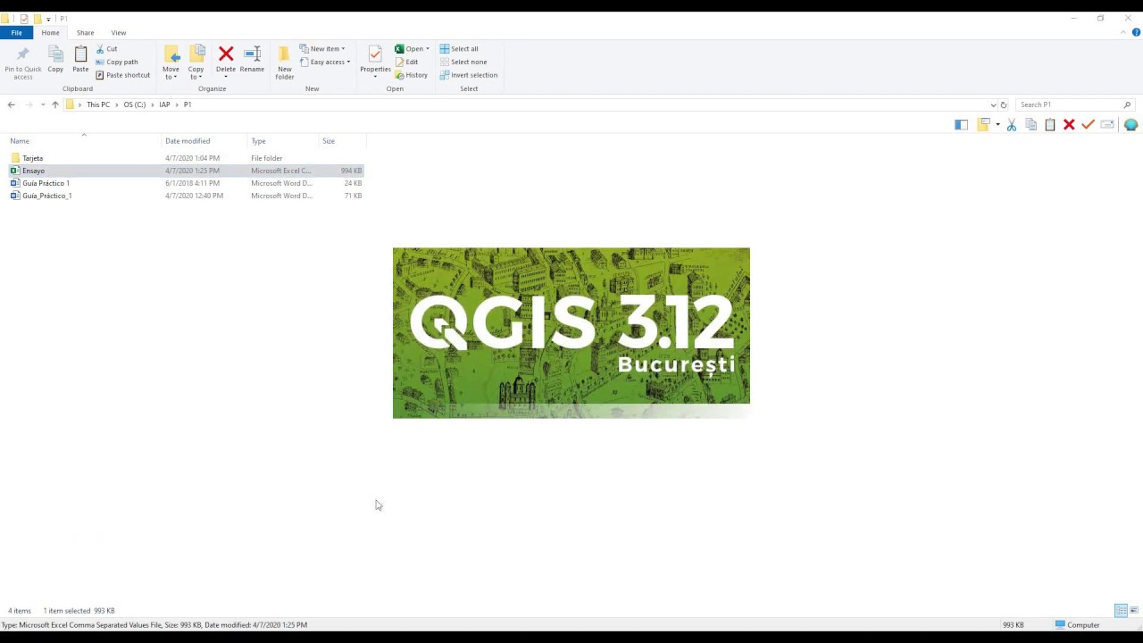This screenshot has width=1143, height=643.
Task: Open file History from ribbon
Action: [x=412, y=75]
